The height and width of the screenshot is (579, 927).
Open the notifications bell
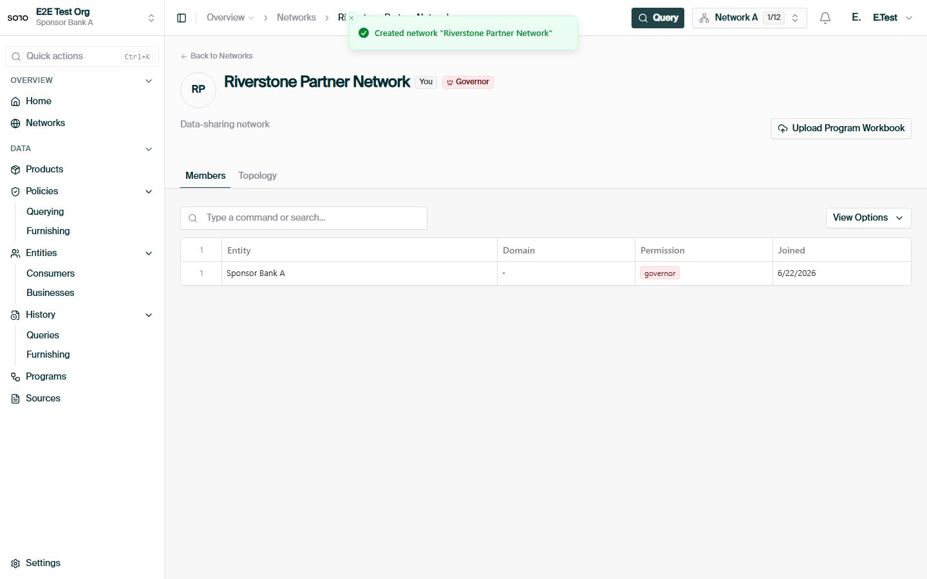click(825, 18)
